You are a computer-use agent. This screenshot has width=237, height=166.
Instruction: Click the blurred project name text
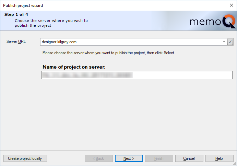[x=87, y=75]
